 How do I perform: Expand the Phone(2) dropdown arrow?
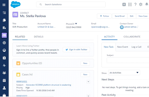pyautogui.click(x=76, y=24)
